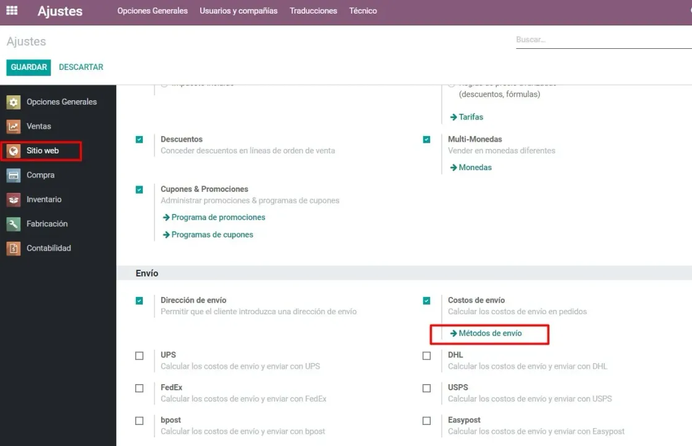This screenshot has width=692, height=446.
Task: Enable the DHL shipping checkbox
Action: [426, 356]
